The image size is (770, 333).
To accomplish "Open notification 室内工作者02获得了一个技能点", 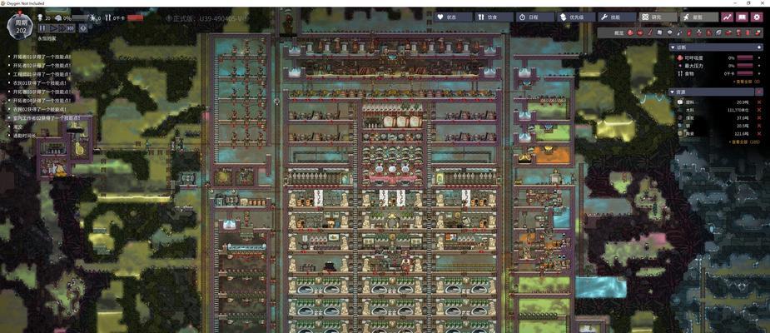I will pos(47,118).
